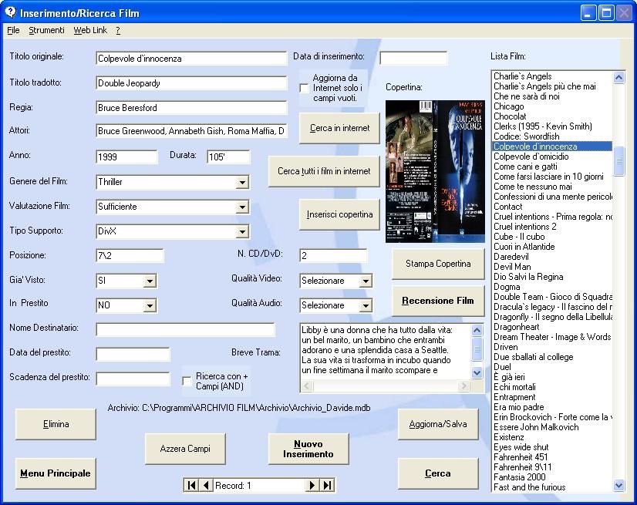
Task: Select 'Duel' in film list
Action: pos(502,367)
